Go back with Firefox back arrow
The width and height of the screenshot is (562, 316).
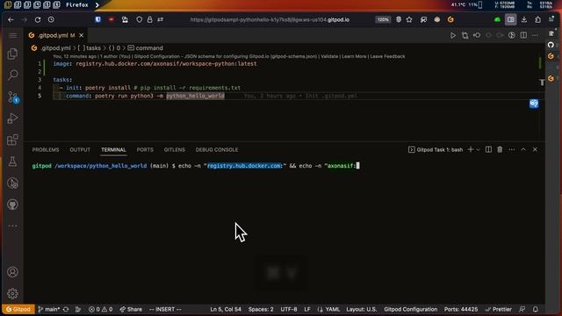click(11, 19)
